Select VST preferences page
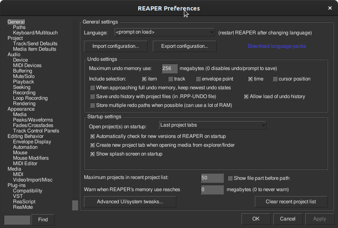 coord(18,196)
